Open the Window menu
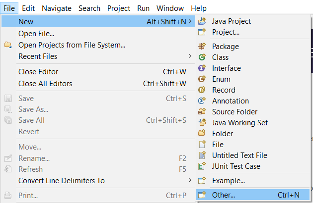Viewport: 313px width, 203px height. [x=170, y=8]
